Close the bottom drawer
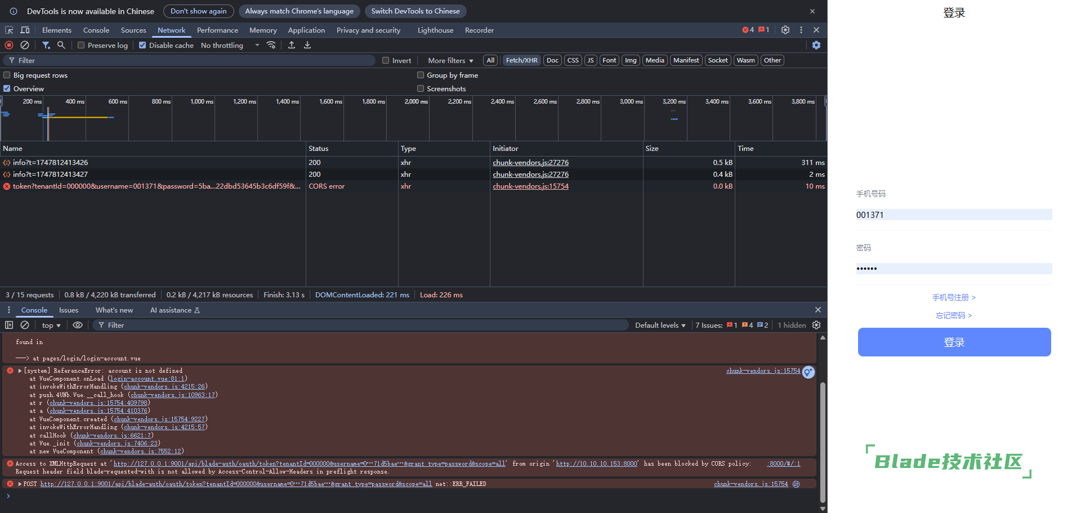Image resolution: width=1081 pixels, height=513 pixels. point(818,310)
